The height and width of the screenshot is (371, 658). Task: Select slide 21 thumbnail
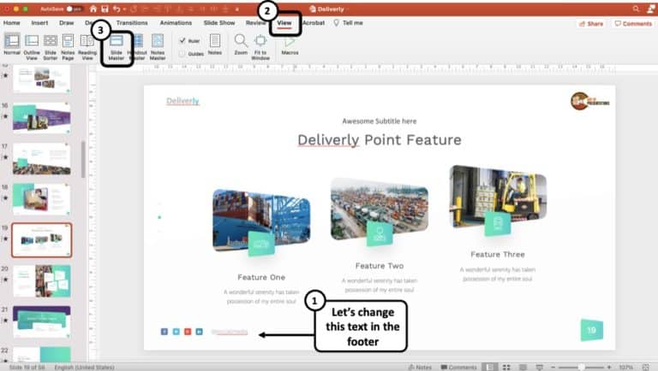pyautogui.click(x=41, y=321)
